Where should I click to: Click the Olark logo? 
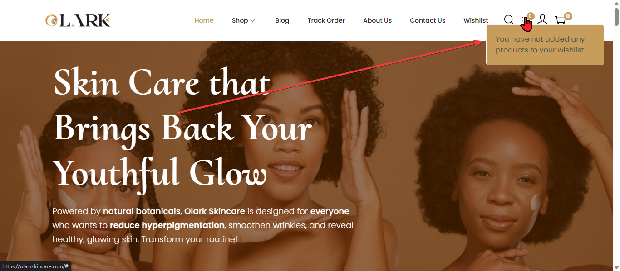click(x=78, y=20)
